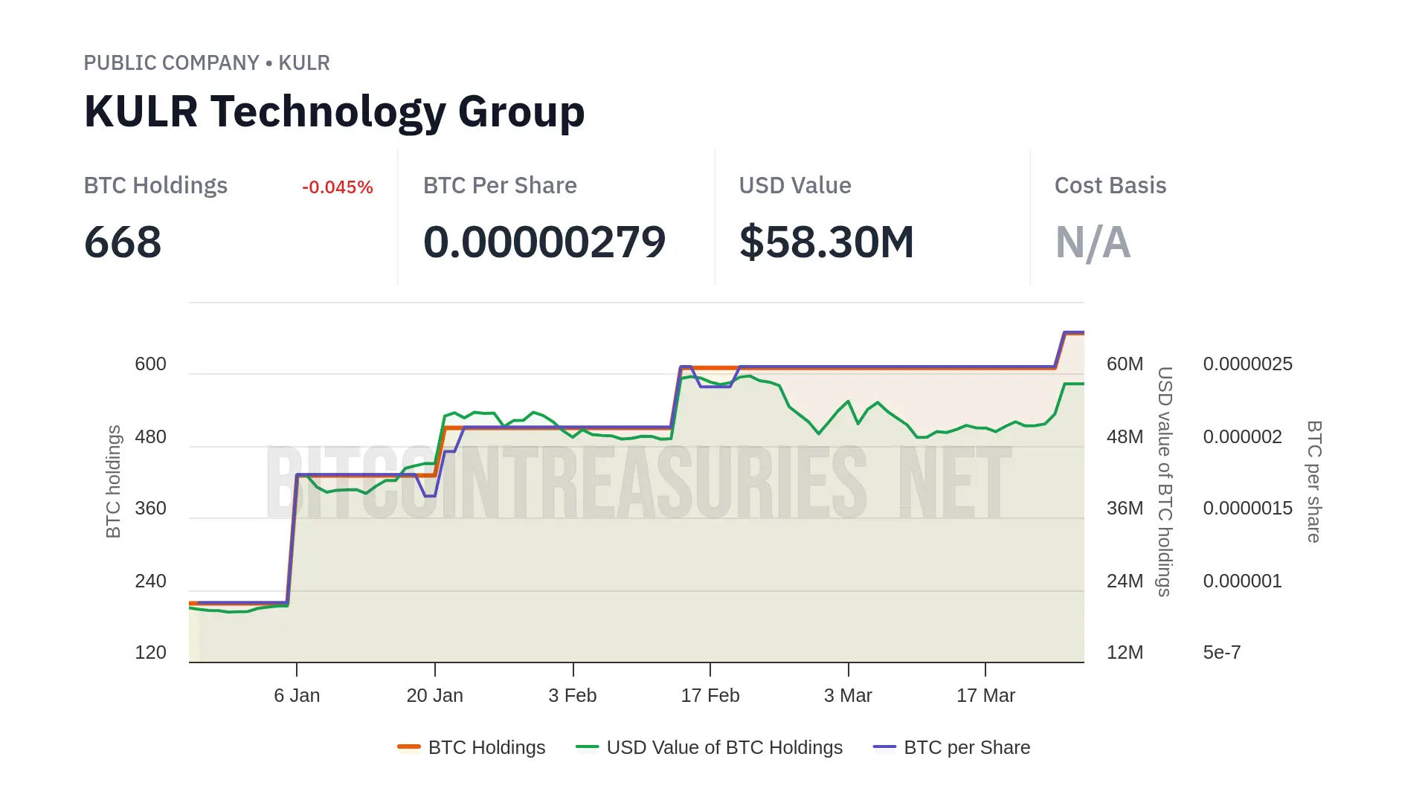
Task: Click the orange BTC Holdings legend swatch
Action: pos(409,746)
